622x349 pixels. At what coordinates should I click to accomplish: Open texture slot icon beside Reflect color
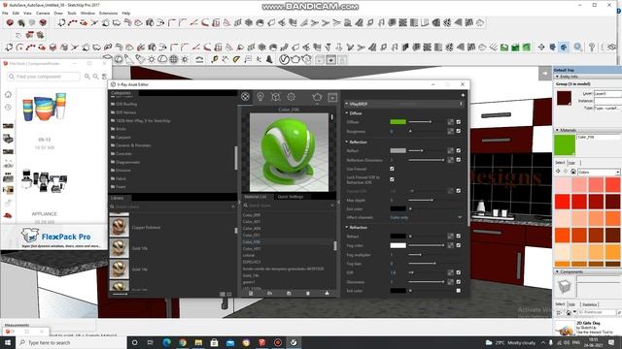(450, 151)
